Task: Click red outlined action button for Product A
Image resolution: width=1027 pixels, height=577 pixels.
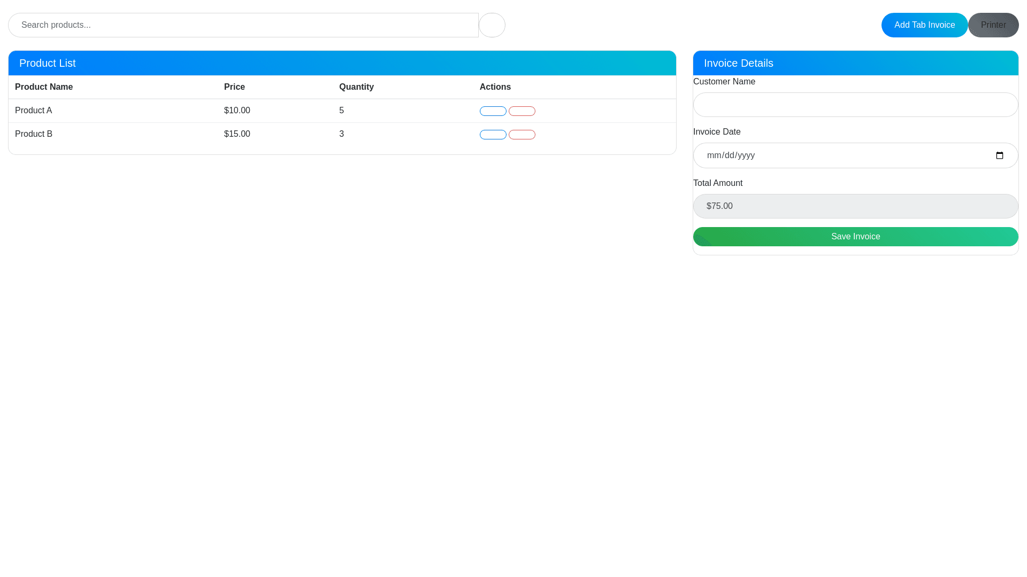Action: click(522, 111)
